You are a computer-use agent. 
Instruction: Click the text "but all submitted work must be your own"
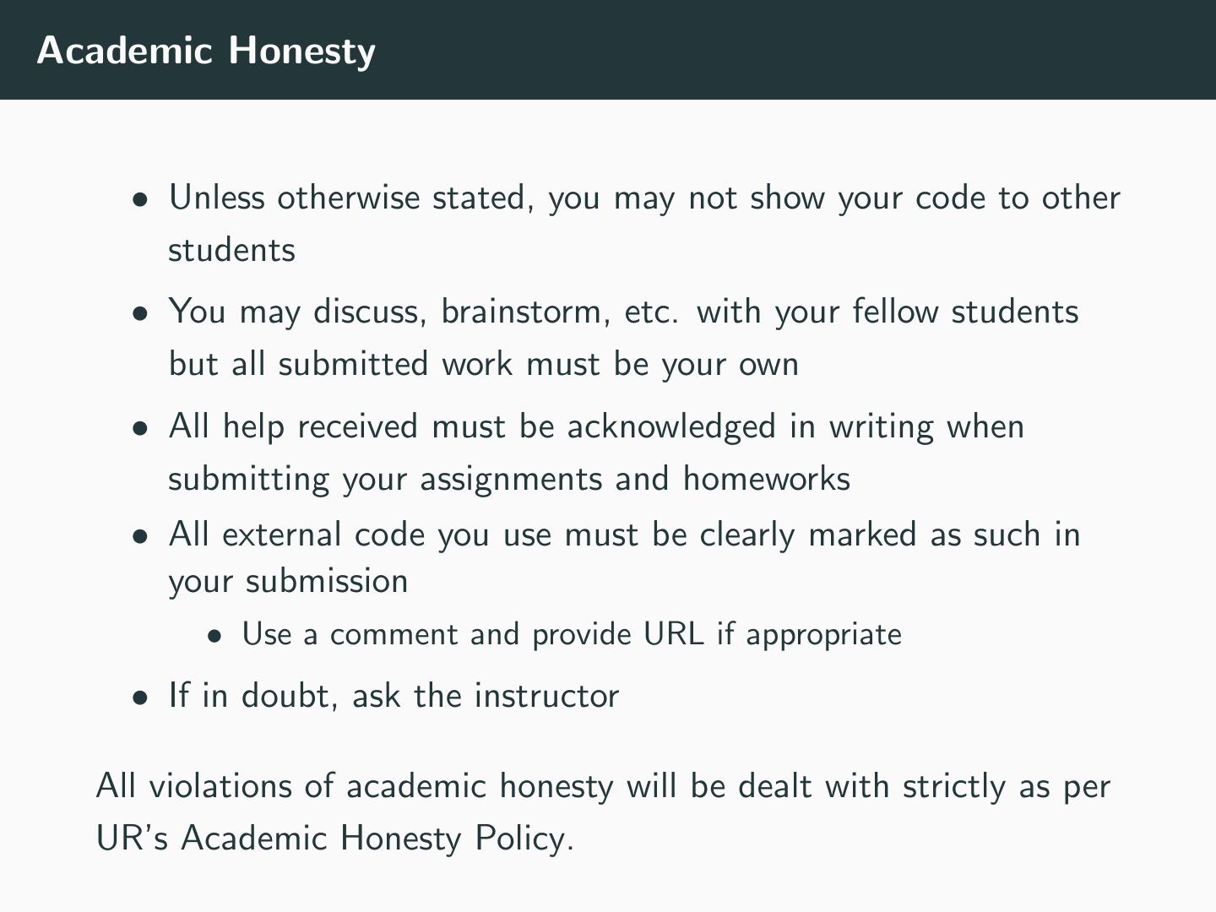click(x=483, y=364)
